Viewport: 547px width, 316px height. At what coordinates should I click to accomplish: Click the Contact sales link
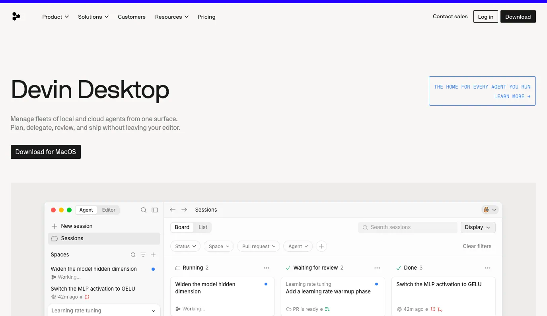point(450,17)
